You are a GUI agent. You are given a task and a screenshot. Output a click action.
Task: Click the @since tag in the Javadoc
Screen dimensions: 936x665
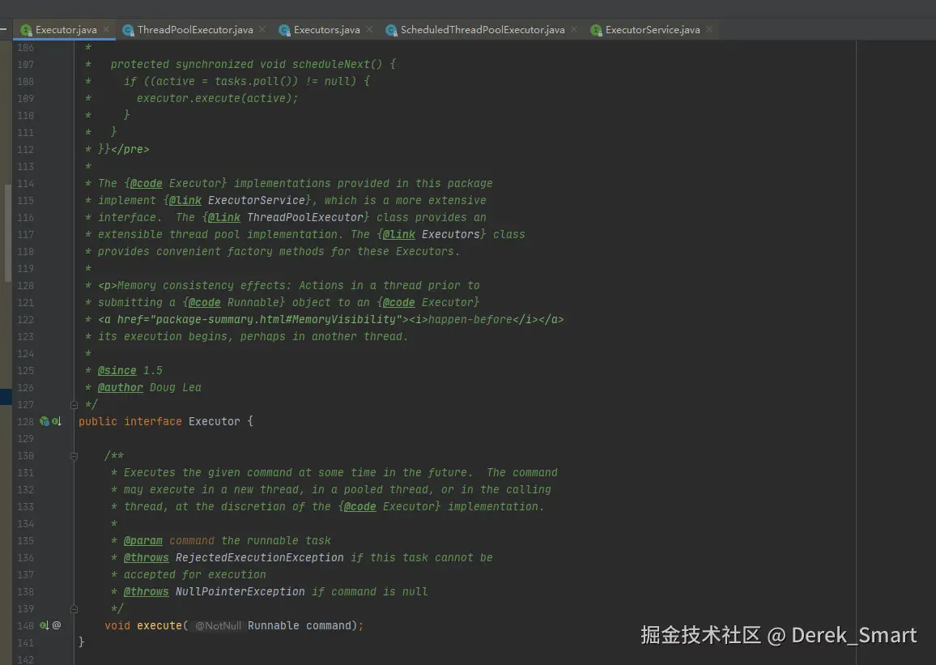click(x=117, y=371)
